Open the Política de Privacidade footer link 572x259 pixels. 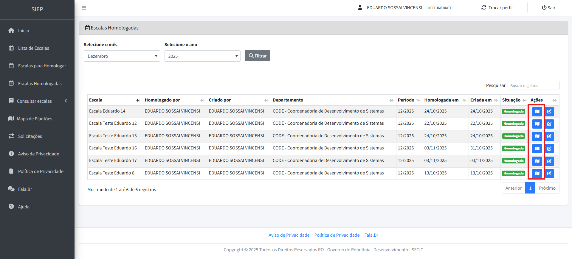pos(337,235)
